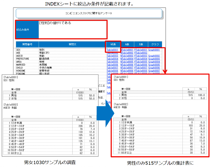Viewport: 211px width, 167px height.
Task: Open the Graph0001 link
Action: tap(154, 50)
